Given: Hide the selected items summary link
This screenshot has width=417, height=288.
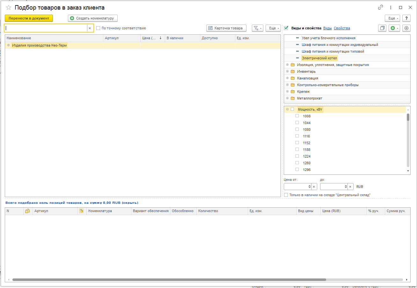Looking at the screenshot, I should click(x=130, y=203).
